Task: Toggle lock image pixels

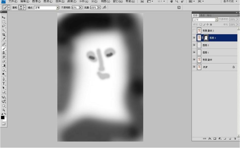Action: pos(204,24)
